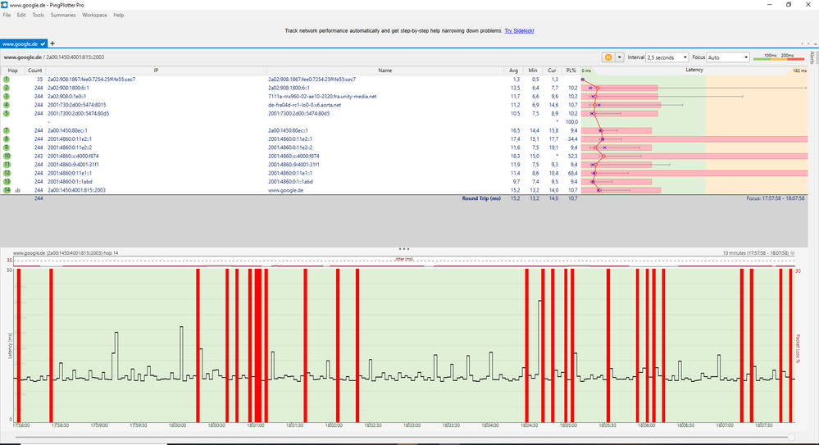The width and height of the screenshot is (819, 445).
Task: Expand the Interval 2,5 seconds combo box
Action: pyautogui.click(x=667, y=57)
